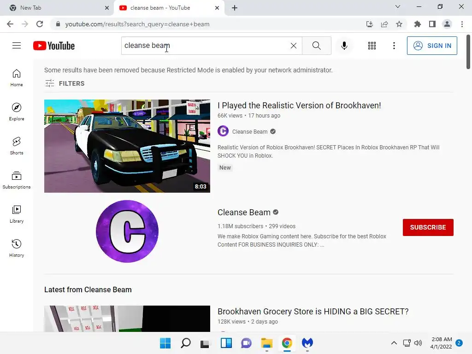Click the SIGN IN button
Viewport: 472px width, 354px height.
point(432,46)
